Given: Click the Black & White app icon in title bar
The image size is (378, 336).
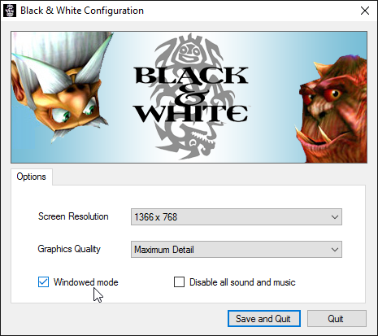Looking at the screenshot, I should (x=10, y=11).
